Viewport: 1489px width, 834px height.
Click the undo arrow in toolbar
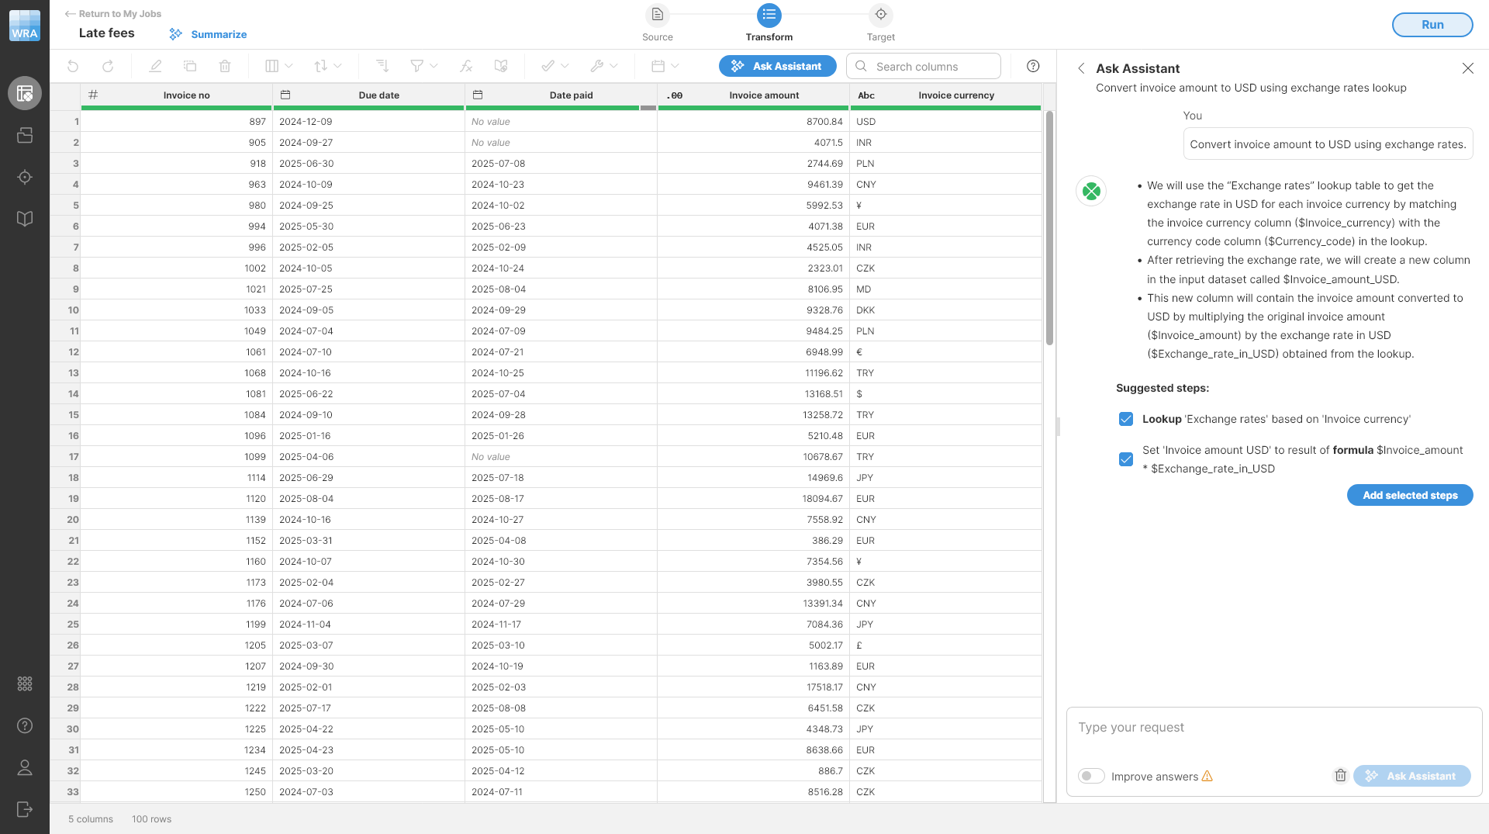[x=73, y=67]
